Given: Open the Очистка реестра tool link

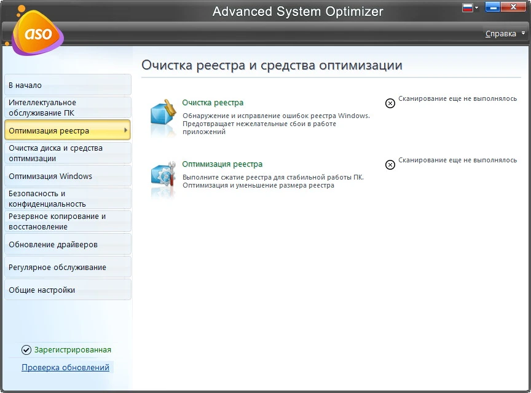Looking at the screenshot, I should [x=213, y=103].
